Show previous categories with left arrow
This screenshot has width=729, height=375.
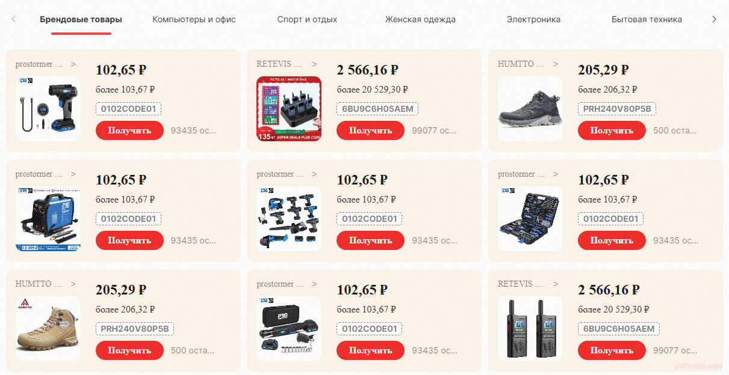pyautogui.click(x=14, y=19)
